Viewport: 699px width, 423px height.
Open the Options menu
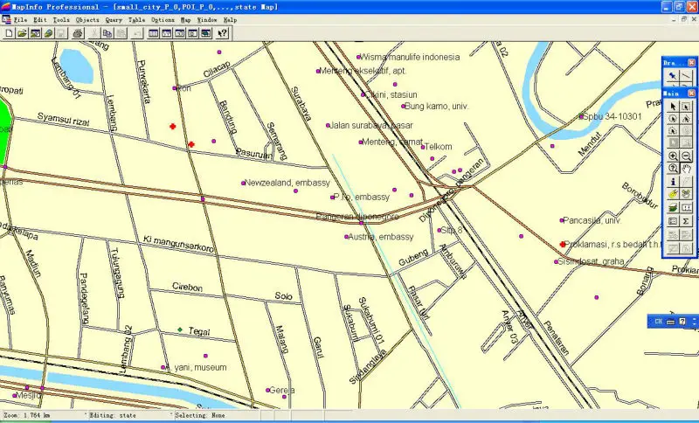pos(163,18)
